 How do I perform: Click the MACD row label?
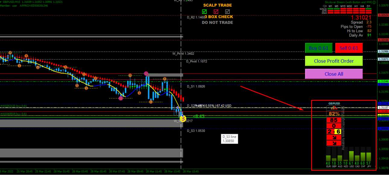pos(323,9)
